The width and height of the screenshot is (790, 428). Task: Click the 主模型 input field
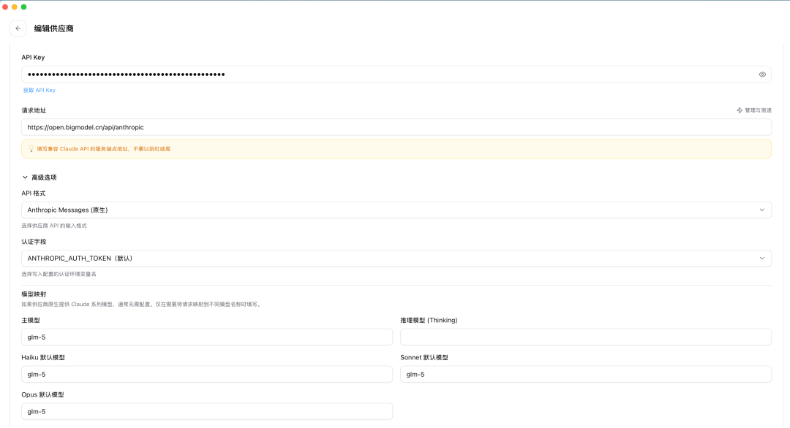207,337
